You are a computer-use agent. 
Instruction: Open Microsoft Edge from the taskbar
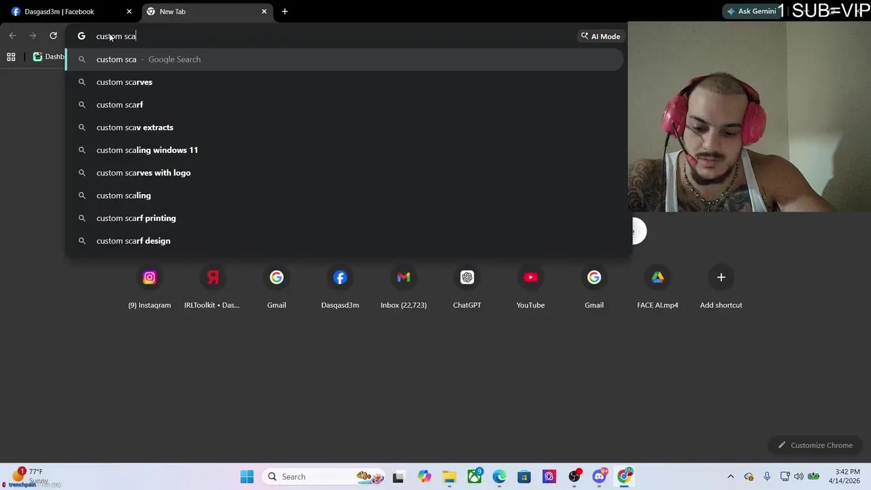pyautogui.click(x=499, y=476)
